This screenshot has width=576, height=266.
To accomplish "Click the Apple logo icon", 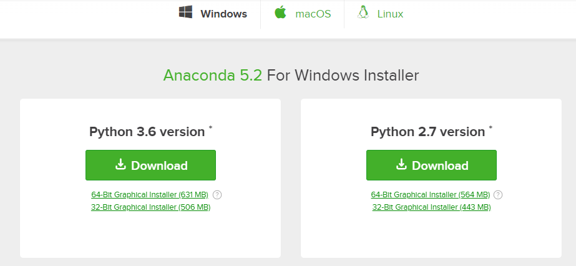I will pos(280,12).
